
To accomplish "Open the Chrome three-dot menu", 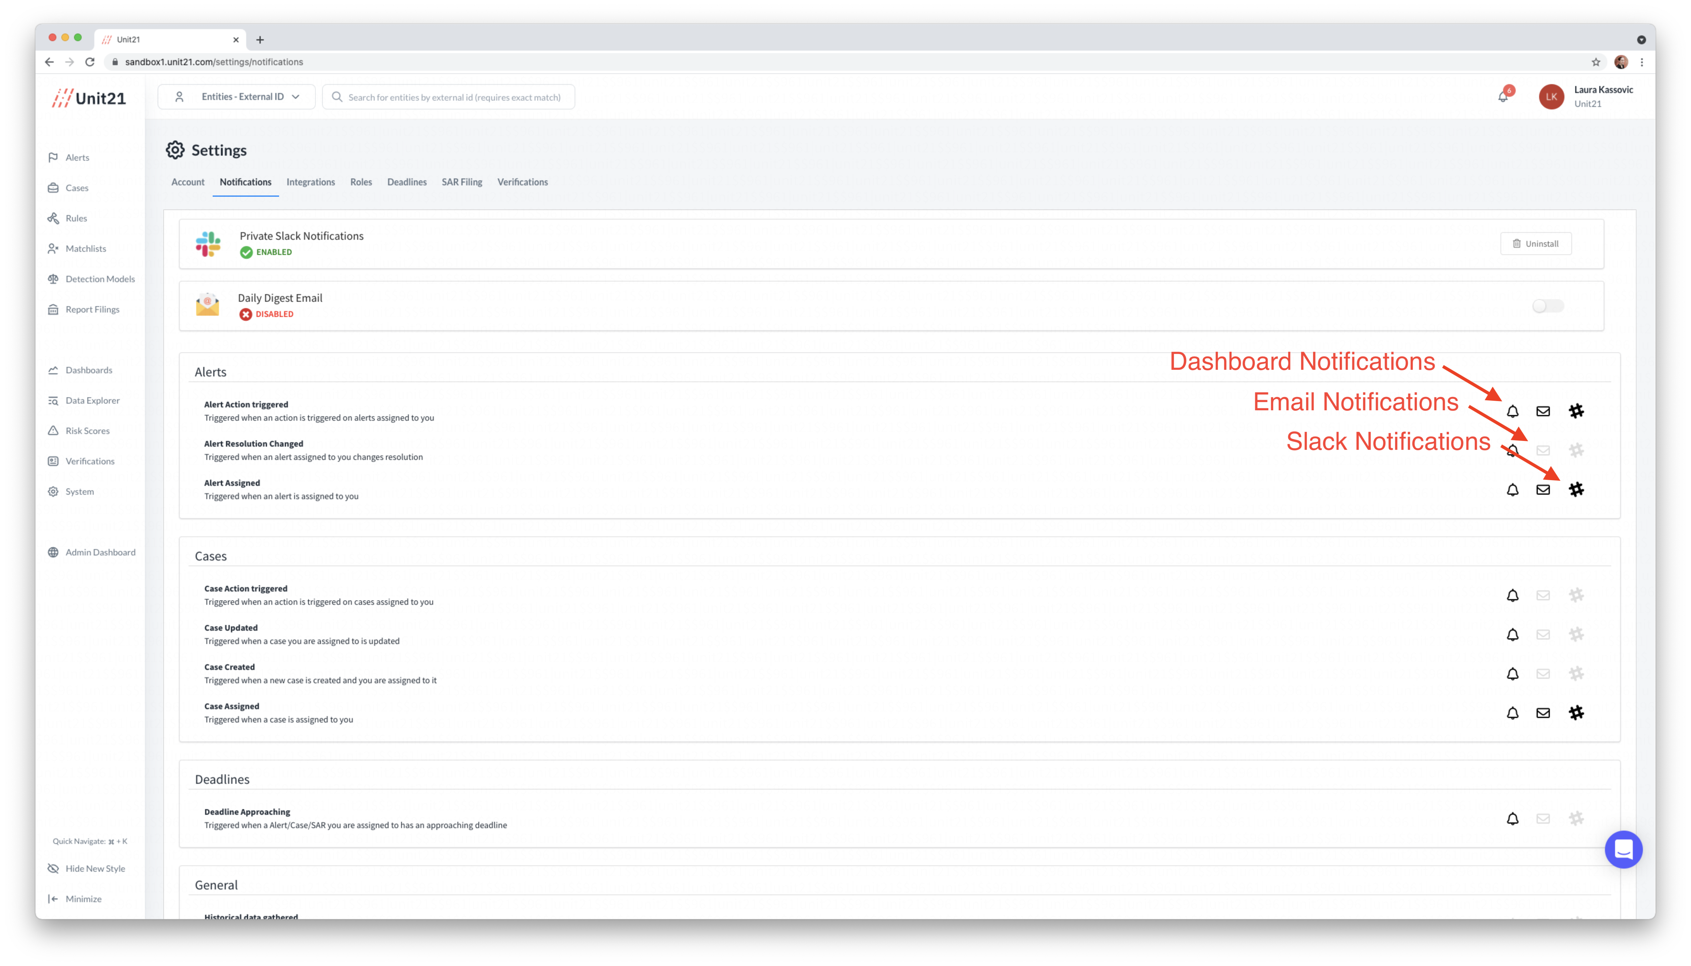I will (x=1642, y=62).
